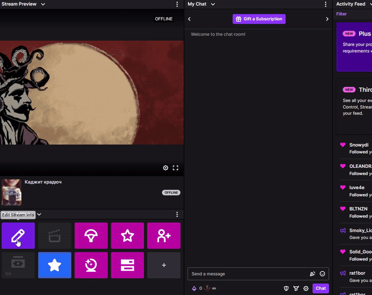Viewport: 372px width, 295px height.
Task: Click the party popper celebration icon
Action: (x=312, y=274)
